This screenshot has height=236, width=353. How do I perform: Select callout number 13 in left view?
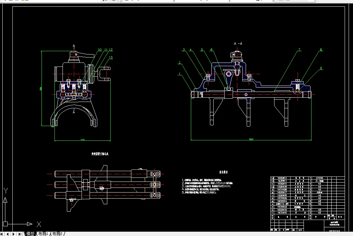tap(111, 57)
